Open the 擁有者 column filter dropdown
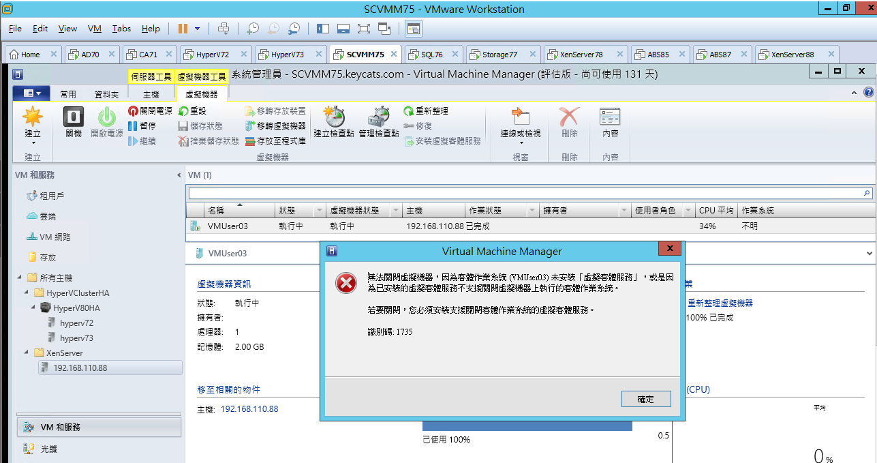 point(624,211)
